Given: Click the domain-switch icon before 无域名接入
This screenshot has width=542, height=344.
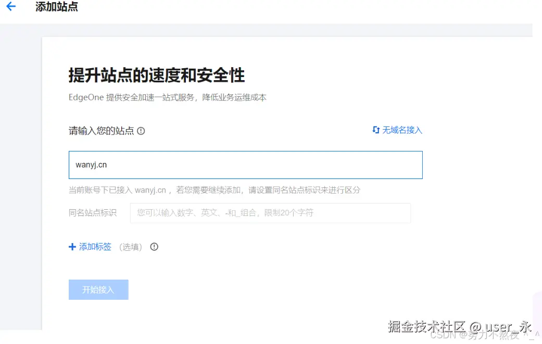Looking at the screenshot, I should tap(375, 130).
